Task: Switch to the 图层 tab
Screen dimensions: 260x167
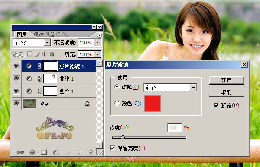Action: (22, 35)
